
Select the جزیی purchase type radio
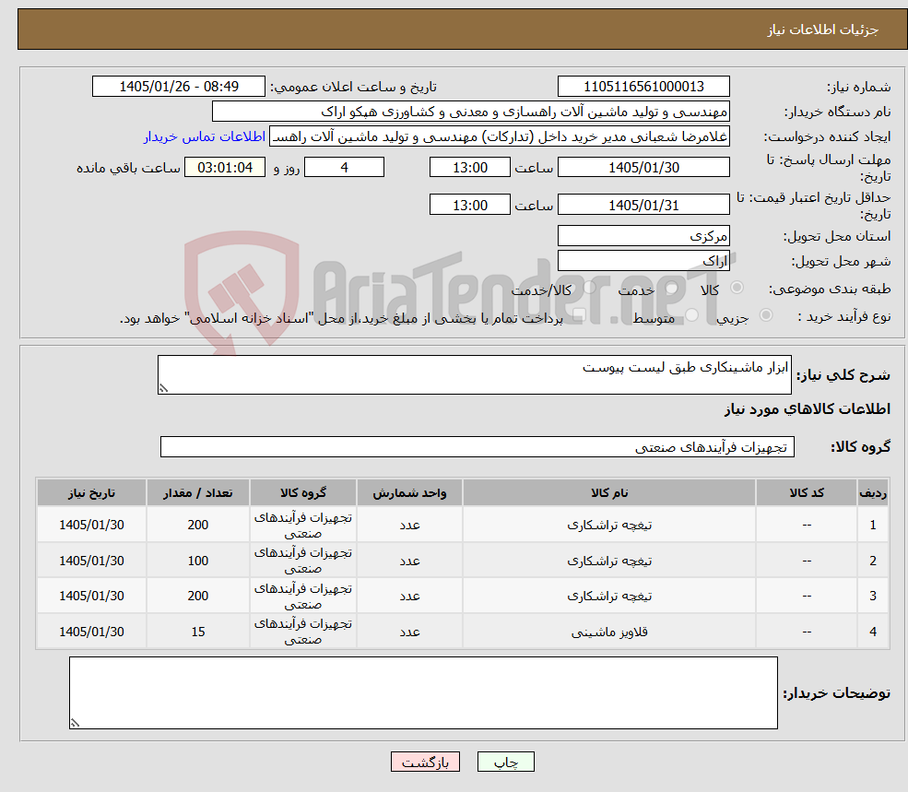tap(766, 314)
